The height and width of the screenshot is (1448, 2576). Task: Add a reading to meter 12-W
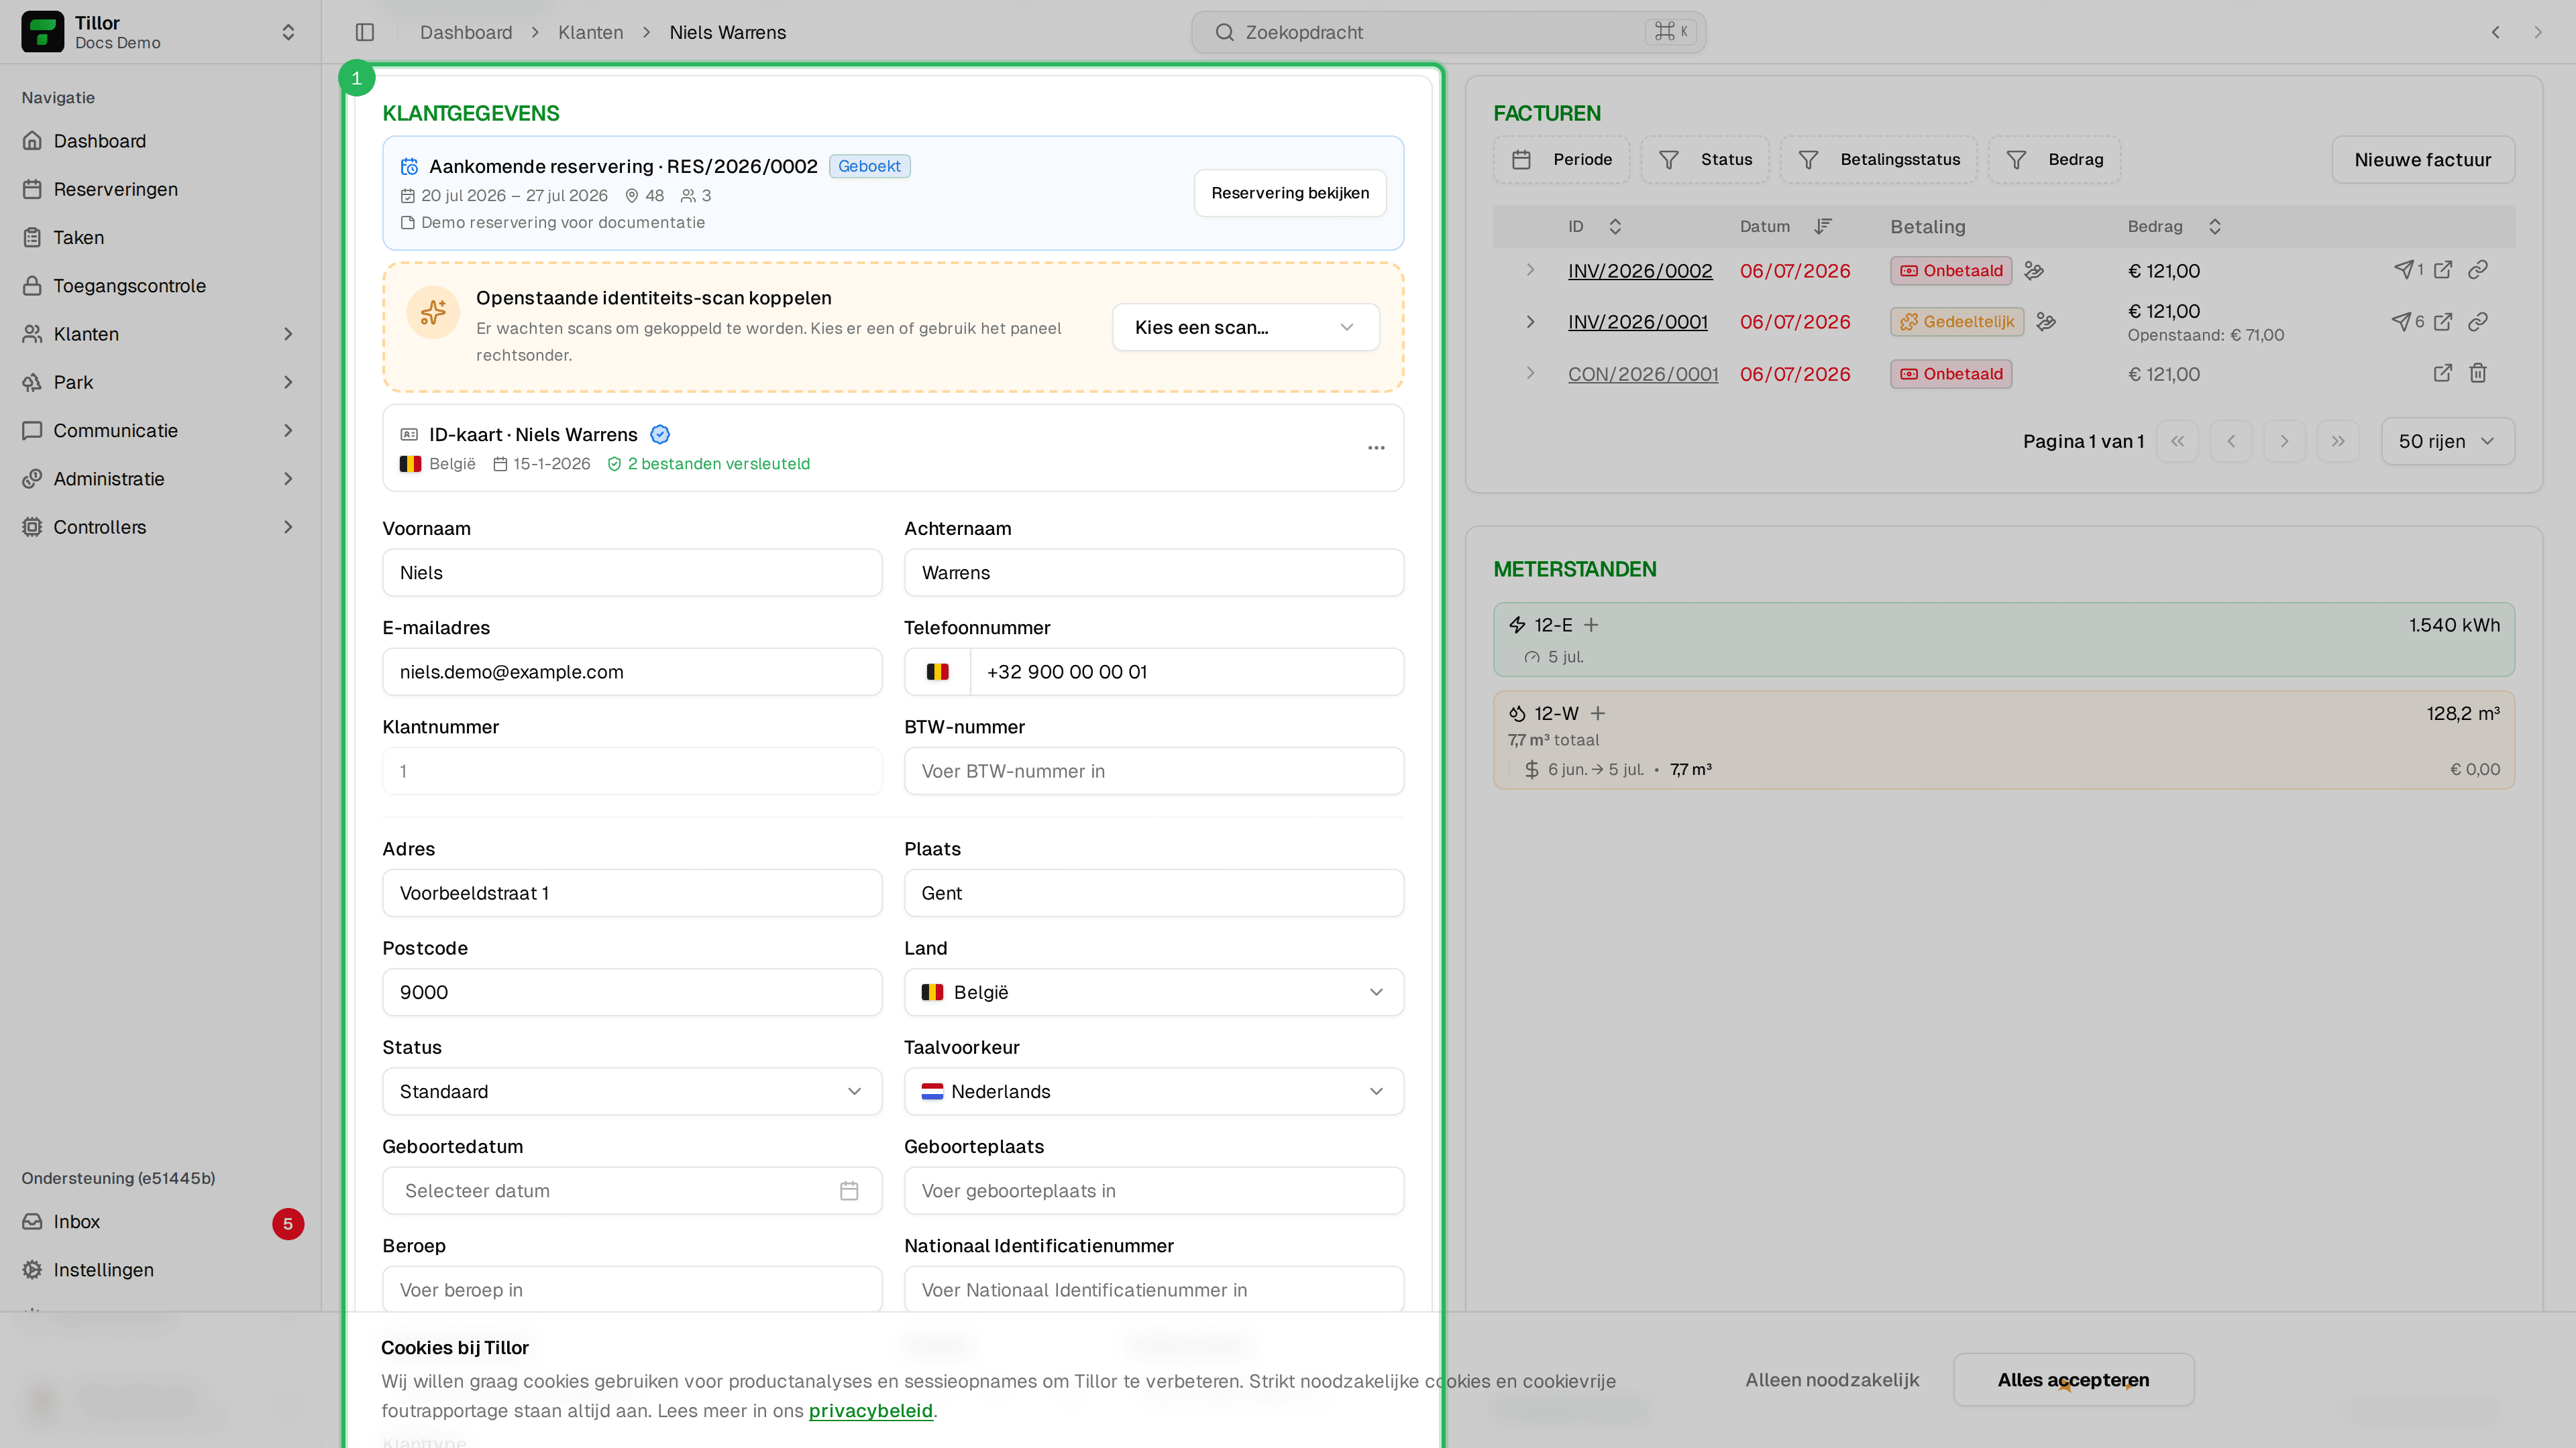click(x=1598, y=713)
